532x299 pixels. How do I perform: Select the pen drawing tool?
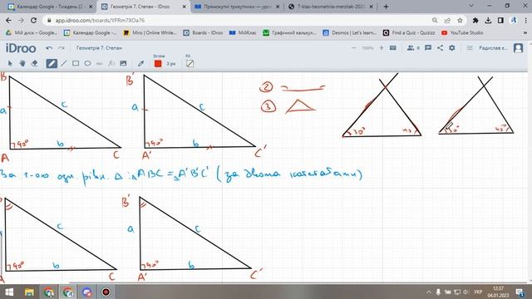click(x=52, y=63)
